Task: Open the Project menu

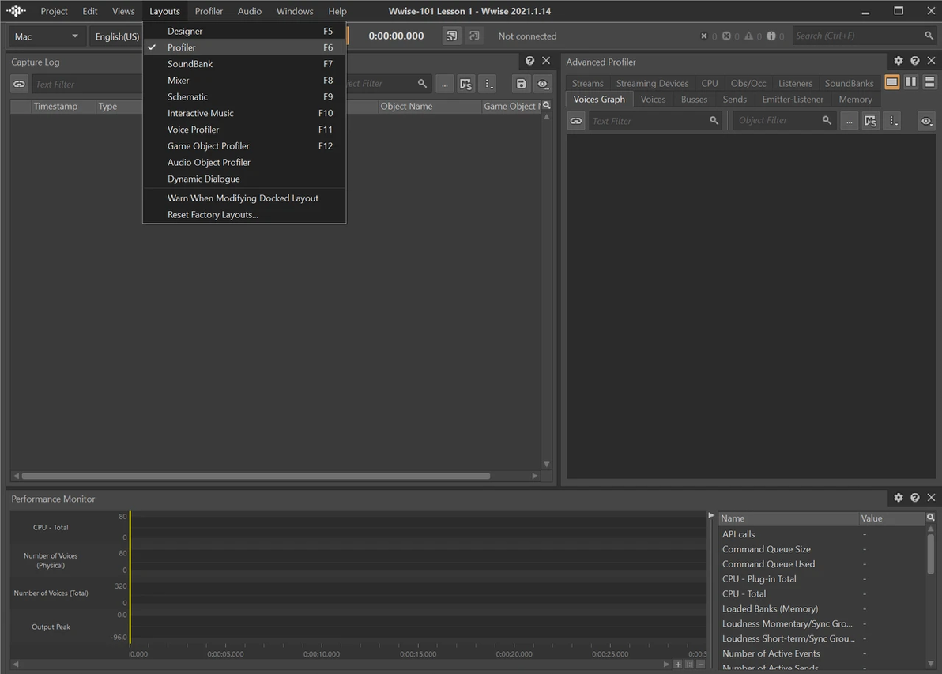Action: (x=54, y=11)
